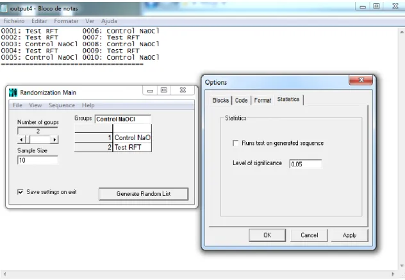Viewport: 405px width, 280px height.
Task: Select group row 2 Test RFT cell
Action: [132, 147]
